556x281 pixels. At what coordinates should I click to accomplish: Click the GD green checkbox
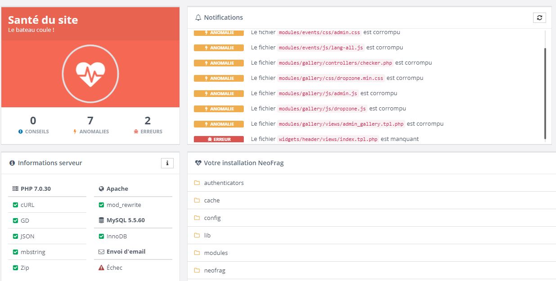15,220
